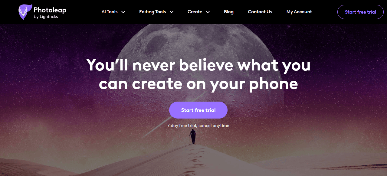Click the 'can create on your phone' headline line
The height and width of the screenshot is (176, 387).
pos(198,84)
